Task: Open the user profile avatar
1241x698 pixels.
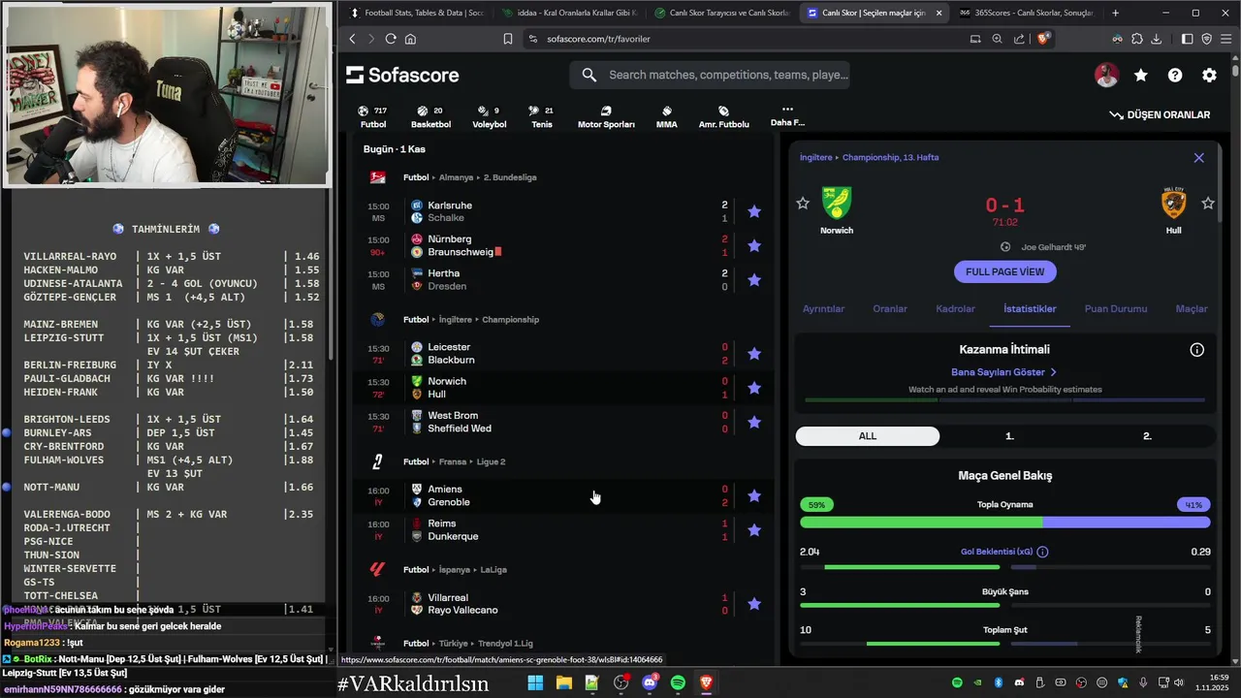Action: (x=1106, y=75)
